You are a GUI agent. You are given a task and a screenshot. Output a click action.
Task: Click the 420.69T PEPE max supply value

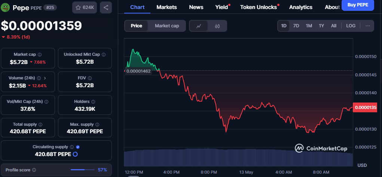tap(85, 131)
